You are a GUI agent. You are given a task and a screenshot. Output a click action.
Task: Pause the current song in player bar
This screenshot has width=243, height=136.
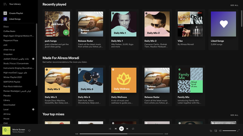tap(121, 129)
